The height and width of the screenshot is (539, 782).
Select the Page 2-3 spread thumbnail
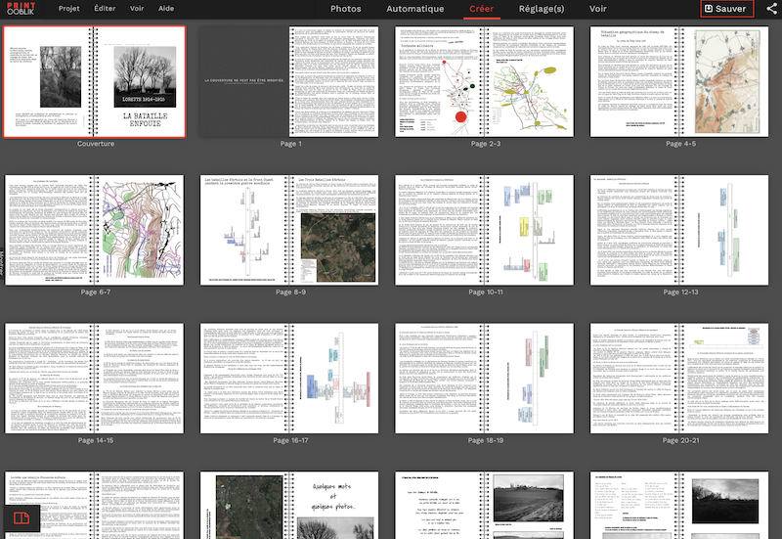point(484,82)
